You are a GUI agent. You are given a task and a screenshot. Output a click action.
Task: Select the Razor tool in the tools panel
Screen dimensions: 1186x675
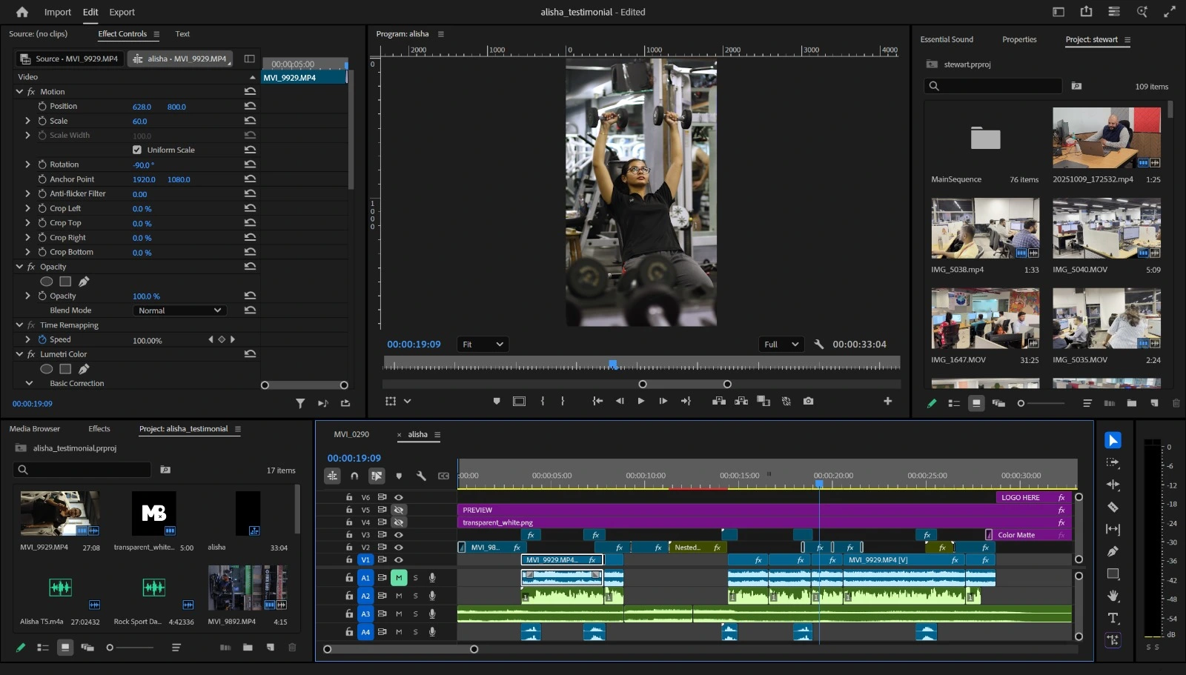click(1113, 507)
